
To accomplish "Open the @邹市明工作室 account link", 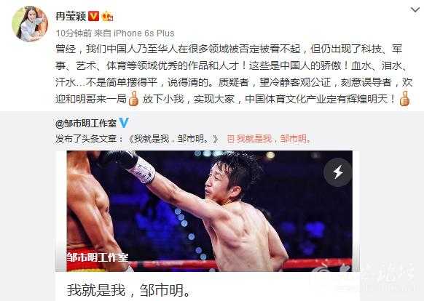I will click(x=86, y=124).
